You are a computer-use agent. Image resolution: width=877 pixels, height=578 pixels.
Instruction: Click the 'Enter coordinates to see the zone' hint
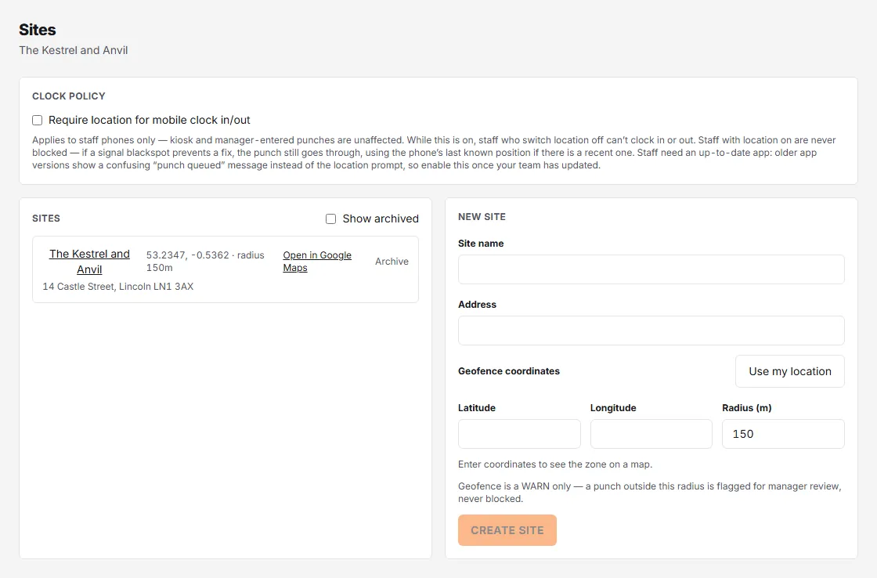pyautogui.click(x=555, y=464)
